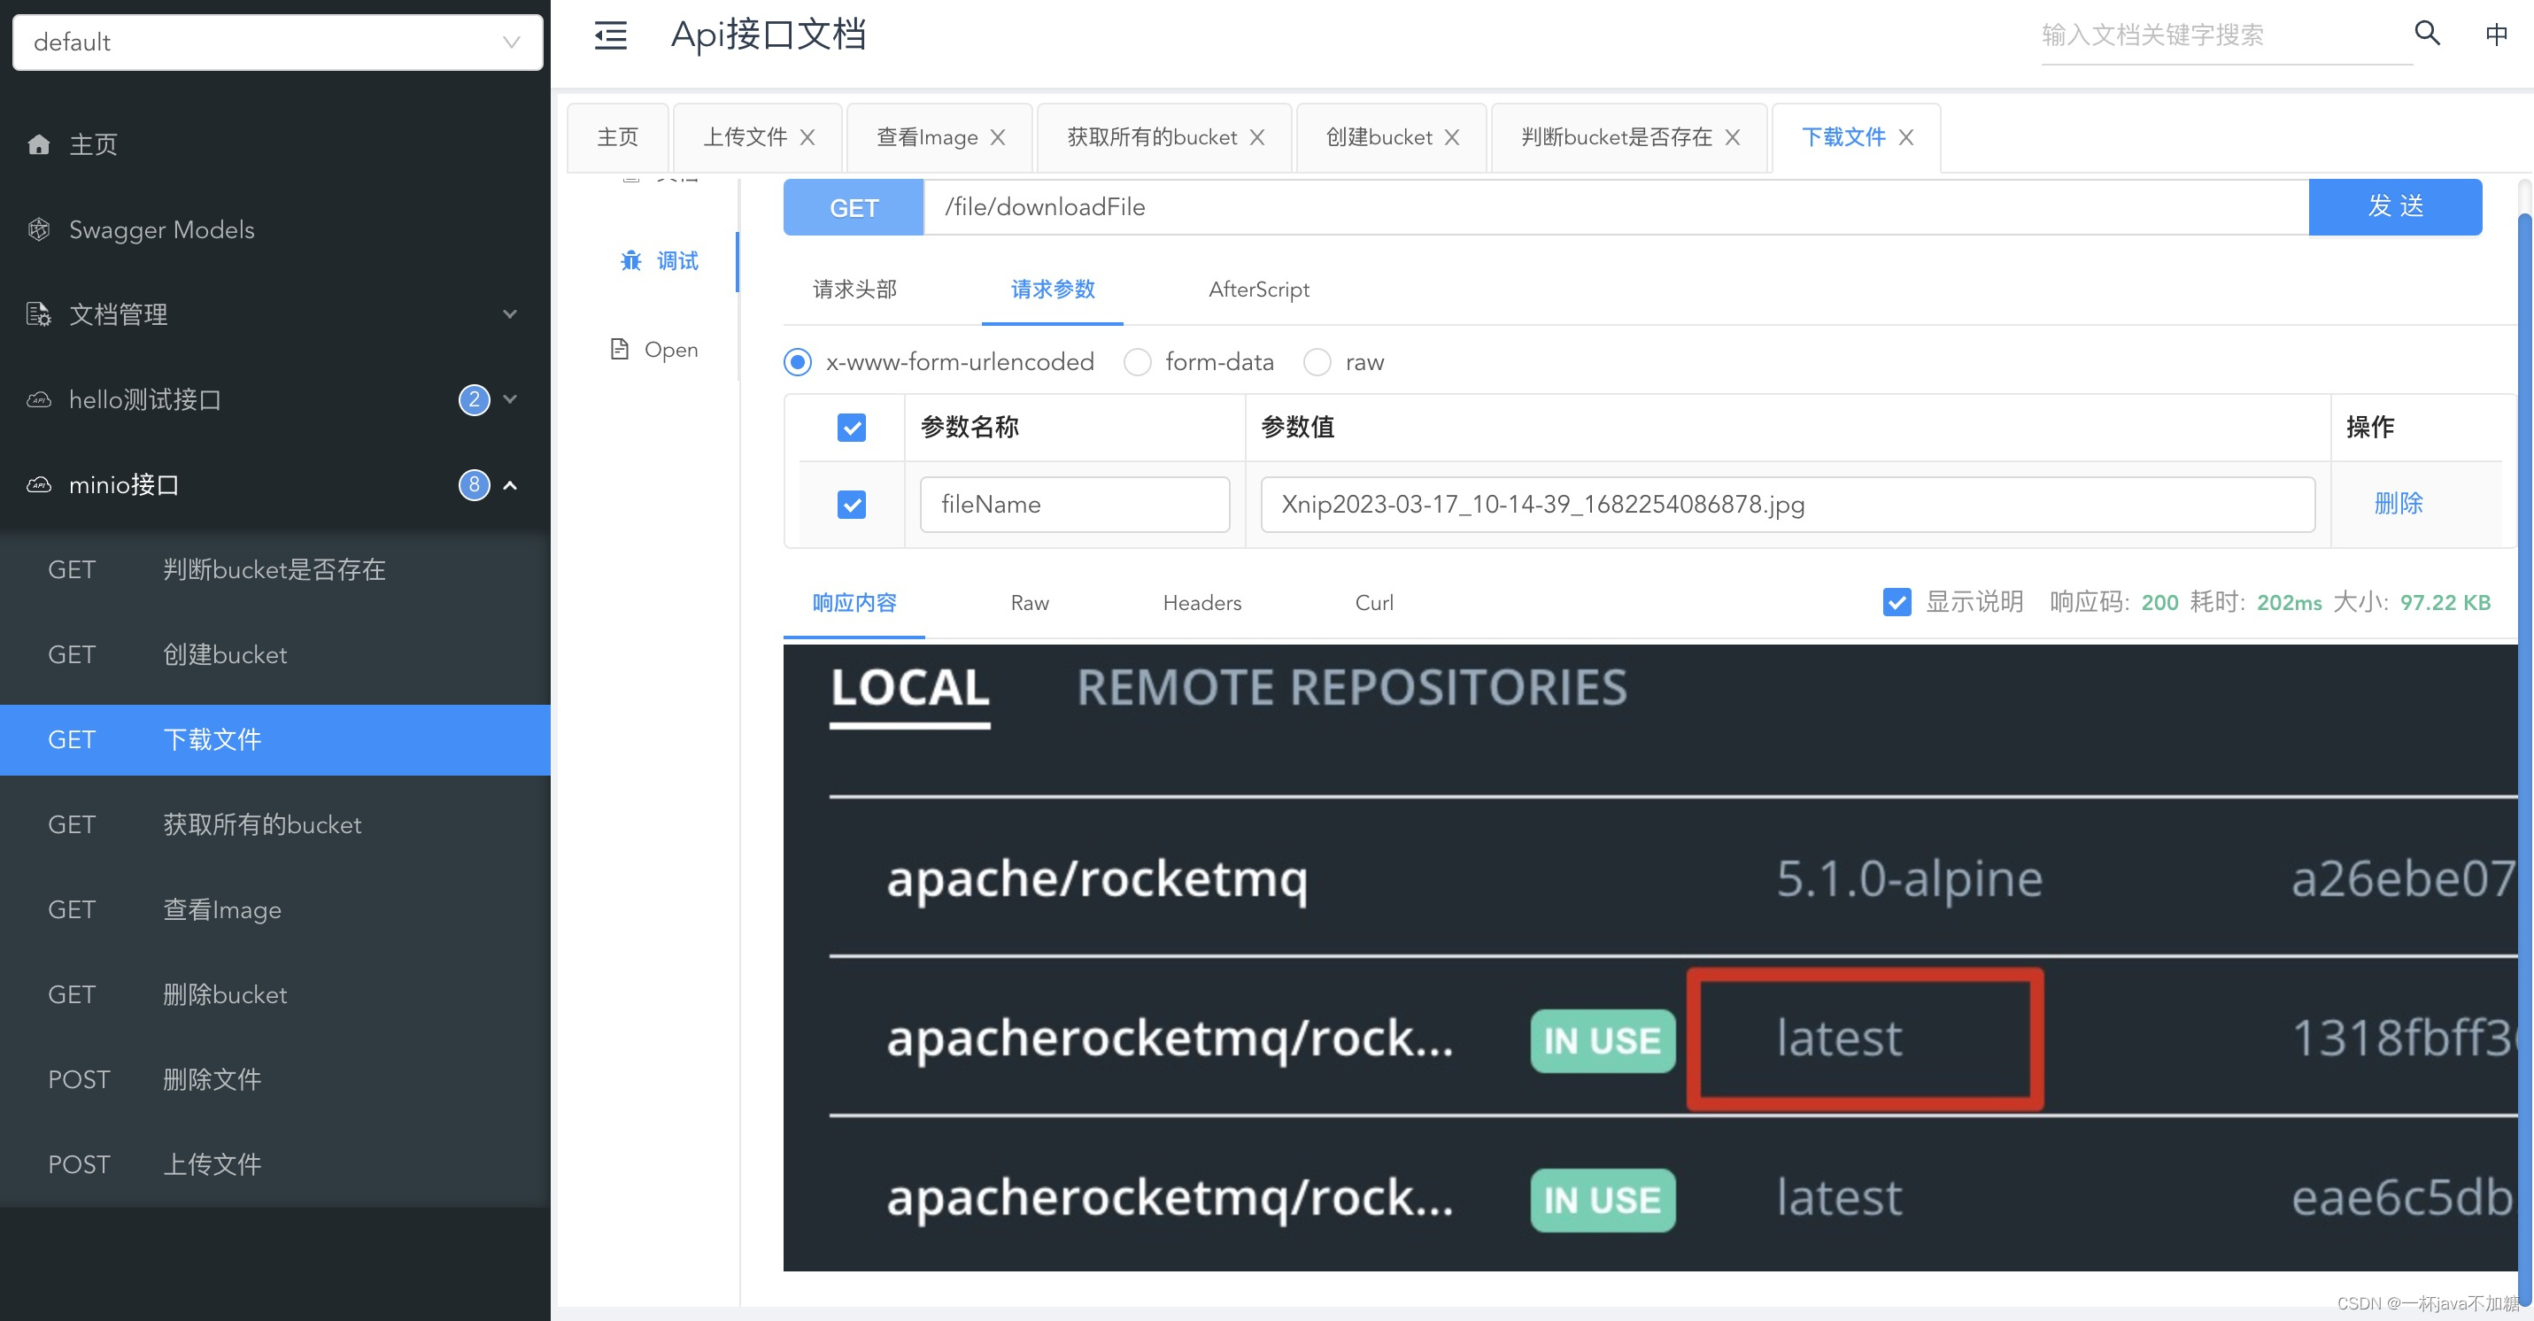
Task: Click the badge showing 2 on hello测试接口
Action: 475,399
